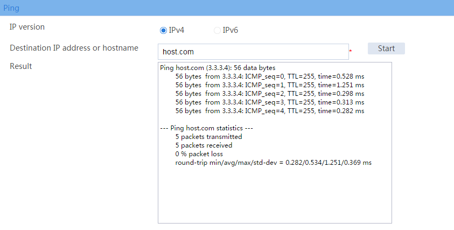This screenshot has height=230, width=454.
Task: Click the IP version label
Action: tap(27, 27)
